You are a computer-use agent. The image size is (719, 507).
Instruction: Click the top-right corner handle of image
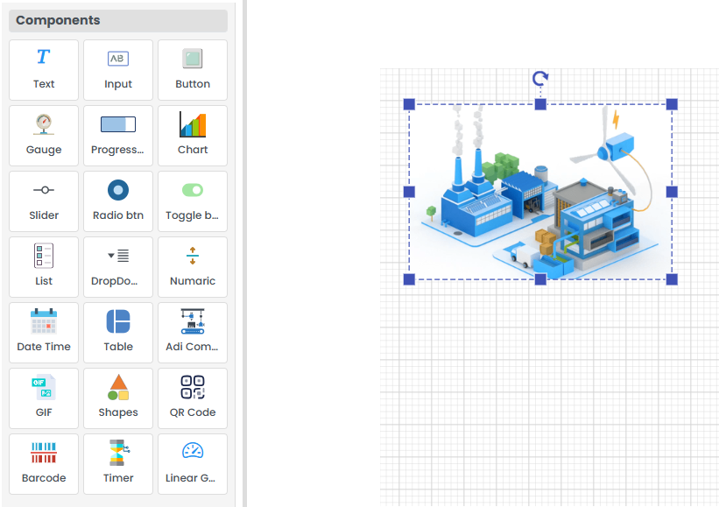click(x=672, y=104)
